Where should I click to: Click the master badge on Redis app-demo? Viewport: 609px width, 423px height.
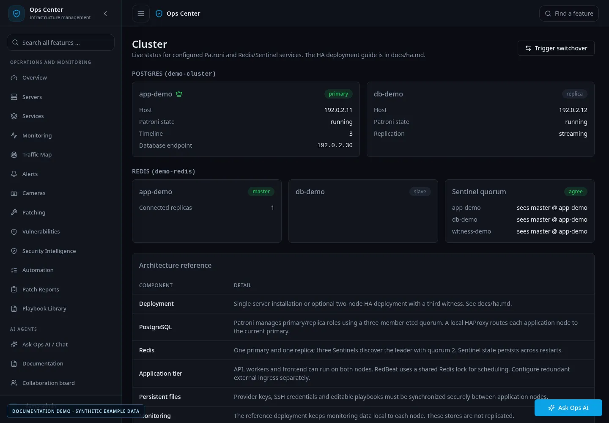[261, 192]
